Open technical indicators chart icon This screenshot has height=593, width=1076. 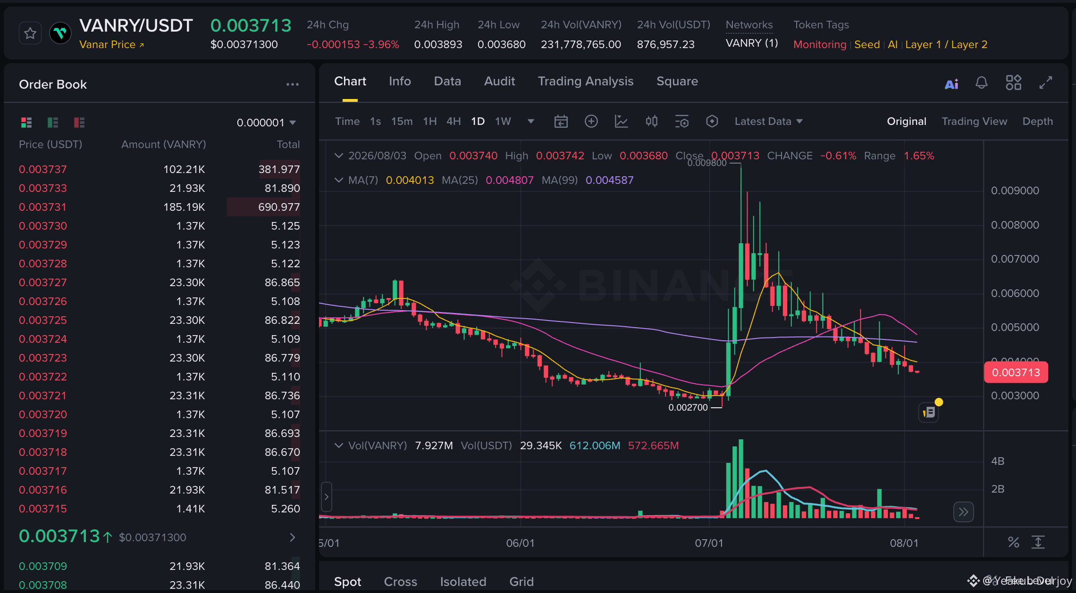(x=621, y=121)
